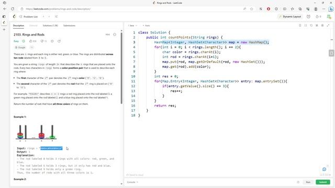Click the highlighted Example 1 input string
Viewport: 335px width, 188px height.
[x=51, y=148]
